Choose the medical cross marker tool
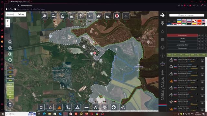The width and height of the screenshot is (207, 116). click(114, 107)
